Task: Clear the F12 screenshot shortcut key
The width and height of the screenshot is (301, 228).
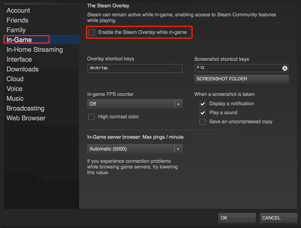Action: pos(285,68)
